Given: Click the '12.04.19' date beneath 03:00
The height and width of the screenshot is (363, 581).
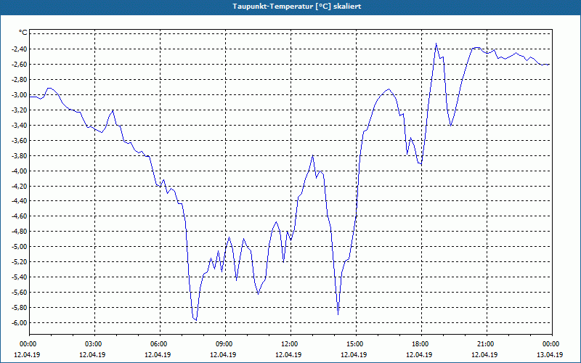Looking at the screenshot, I should [x=92, y=354].
